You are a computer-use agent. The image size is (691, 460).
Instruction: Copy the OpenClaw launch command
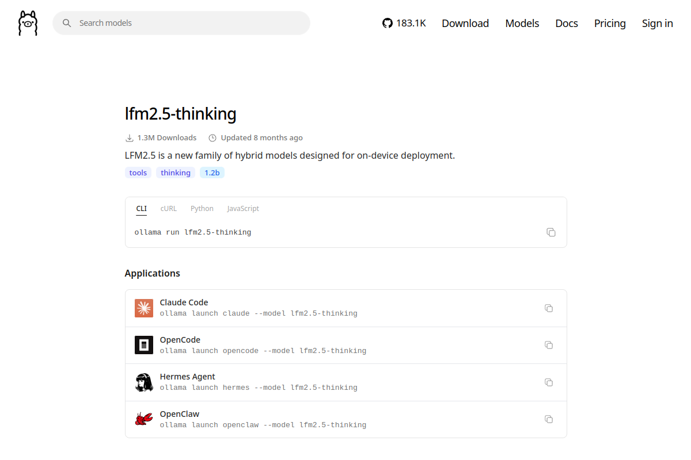click(x=549, y=419)
